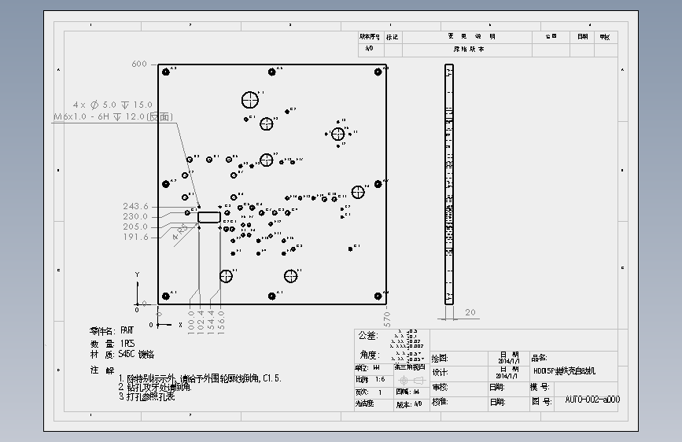
Task: Click the '模号:' label
Action: click(x=540, y=387)
